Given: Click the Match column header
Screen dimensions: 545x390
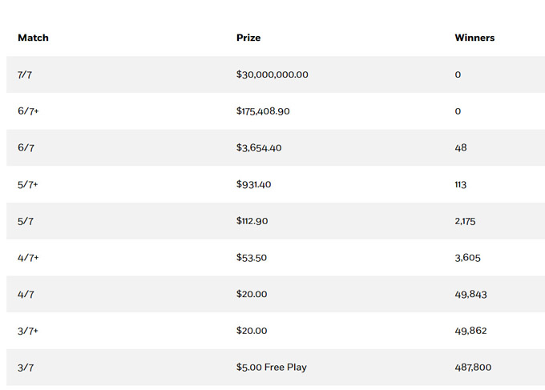Looking at the screenshot, I should (33, 38).
